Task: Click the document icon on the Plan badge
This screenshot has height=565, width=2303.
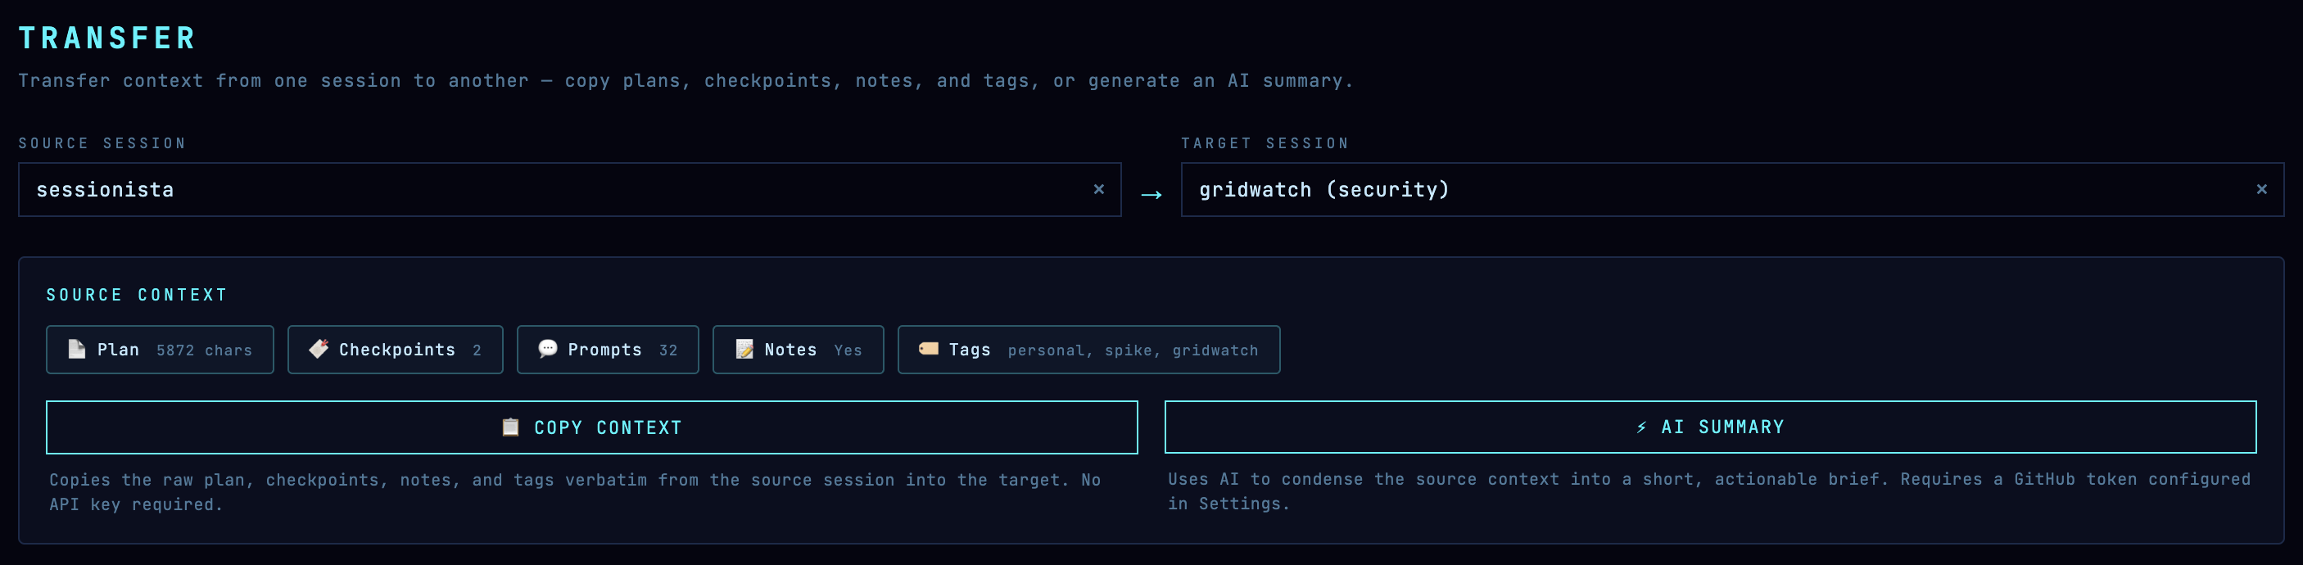Action: click(x=78, y=350)
